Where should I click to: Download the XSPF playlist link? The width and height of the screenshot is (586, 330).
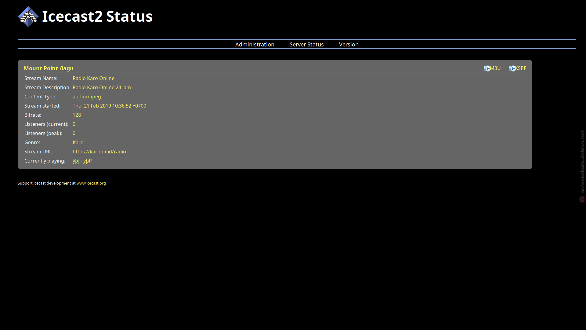click(521, 68)
